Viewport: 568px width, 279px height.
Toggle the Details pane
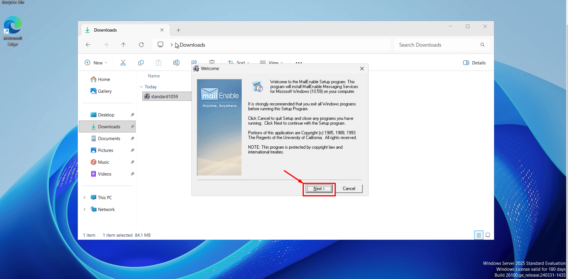point(474,63)
